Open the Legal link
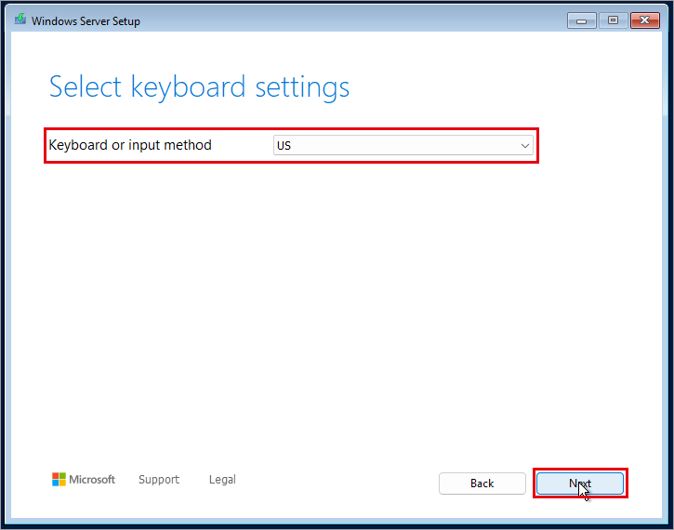This screenshot has width=674, height=530. 222,479
